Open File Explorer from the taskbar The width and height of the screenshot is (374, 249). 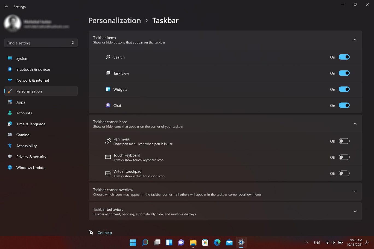(x=193, y=242)
